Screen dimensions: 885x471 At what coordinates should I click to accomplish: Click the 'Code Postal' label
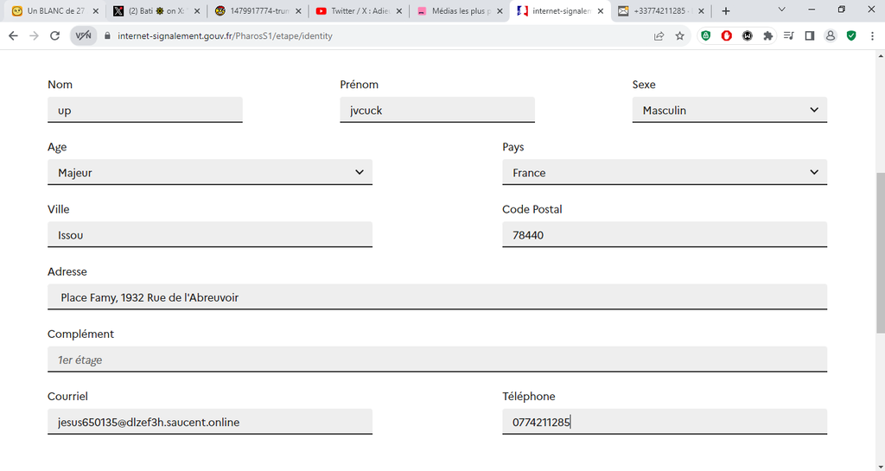532,209
